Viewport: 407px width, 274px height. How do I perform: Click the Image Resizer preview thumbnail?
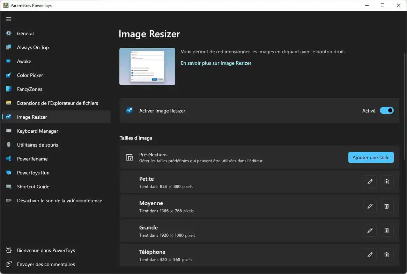(x=147, y=66)
